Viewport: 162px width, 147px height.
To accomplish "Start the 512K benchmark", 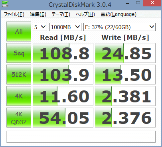I will coord(19,74).
